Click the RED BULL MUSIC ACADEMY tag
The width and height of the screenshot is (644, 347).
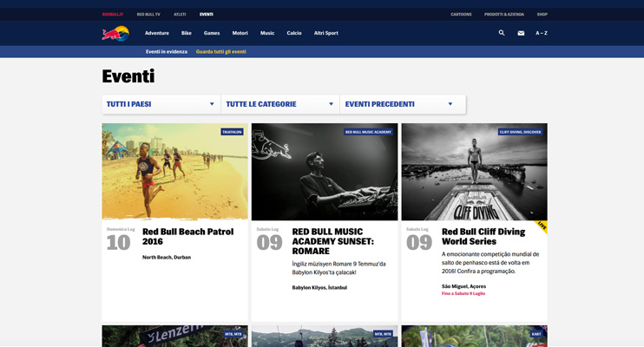tap(368, 132)
